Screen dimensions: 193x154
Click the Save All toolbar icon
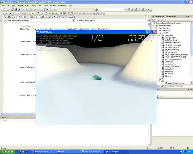[19, 9]
